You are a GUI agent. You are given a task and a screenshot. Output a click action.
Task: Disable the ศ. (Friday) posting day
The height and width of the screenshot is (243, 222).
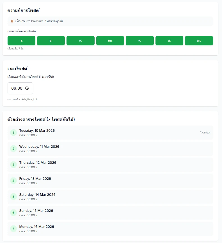tap(139, 40)
